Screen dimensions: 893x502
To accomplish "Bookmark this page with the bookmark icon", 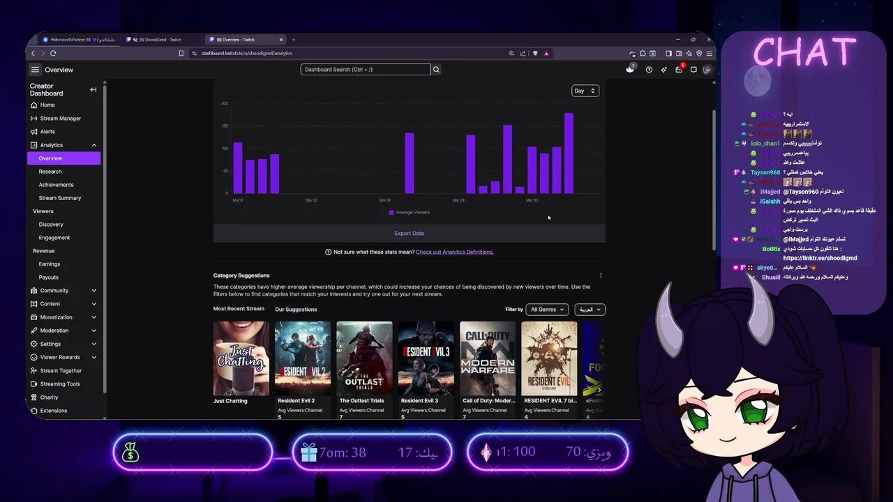I will click(x=181, y=53).
